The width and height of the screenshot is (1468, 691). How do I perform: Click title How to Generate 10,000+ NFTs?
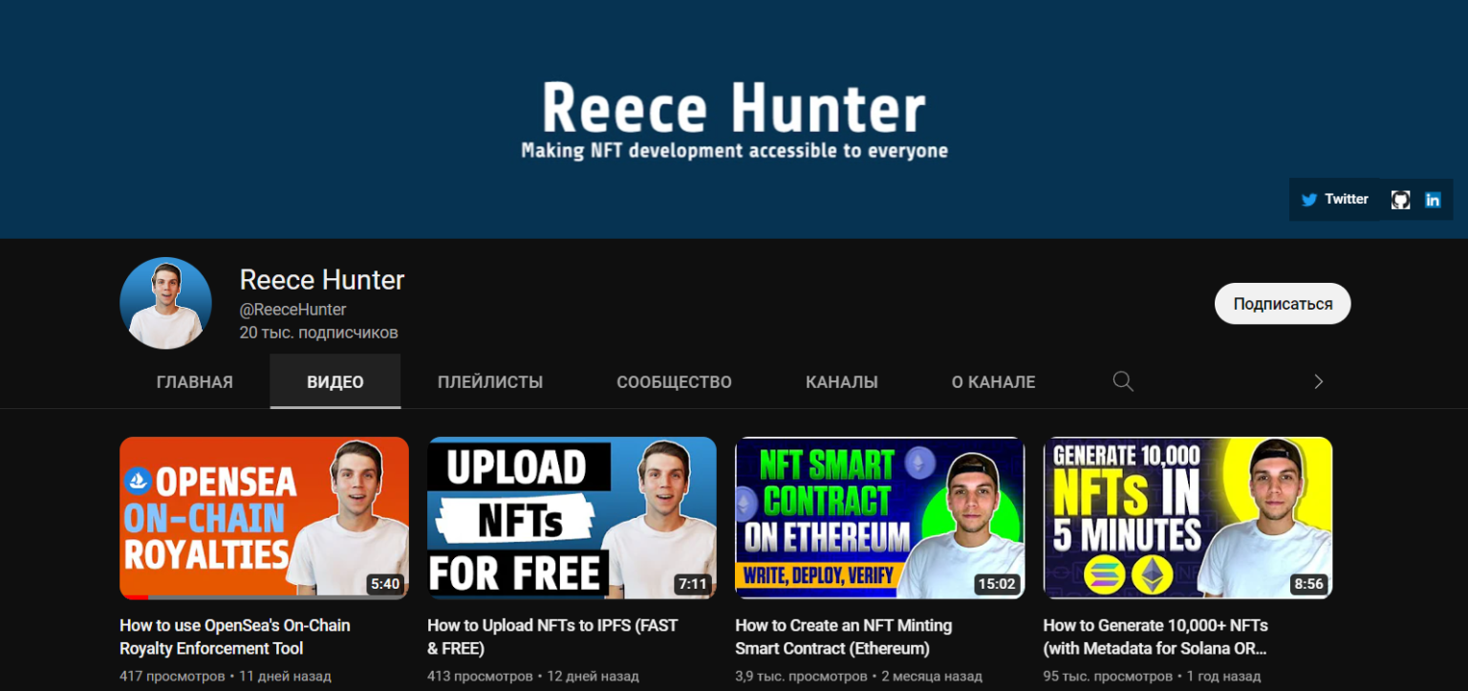(x=1155, y=637)
